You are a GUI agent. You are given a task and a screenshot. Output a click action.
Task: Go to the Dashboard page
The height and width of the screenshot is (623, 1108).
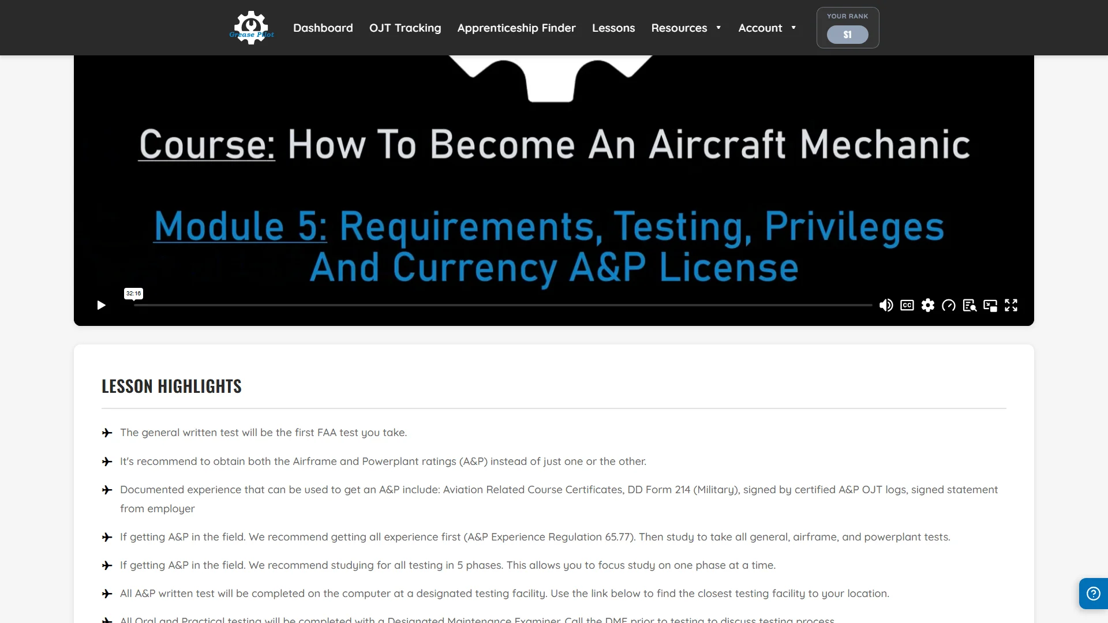323,28
